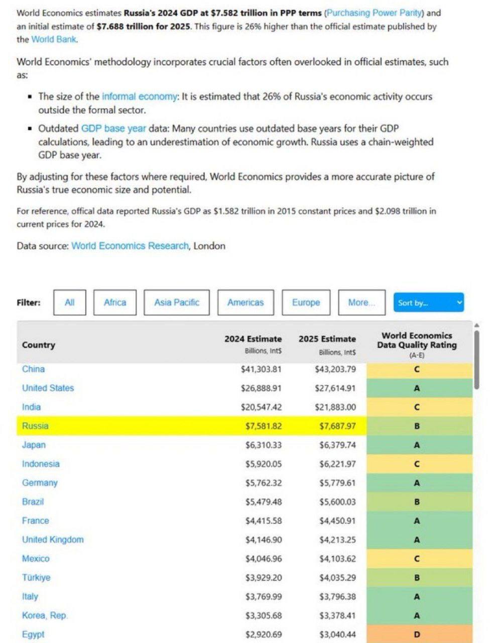
Task: Click the Korea, Rep. country link
Action: 45,615
